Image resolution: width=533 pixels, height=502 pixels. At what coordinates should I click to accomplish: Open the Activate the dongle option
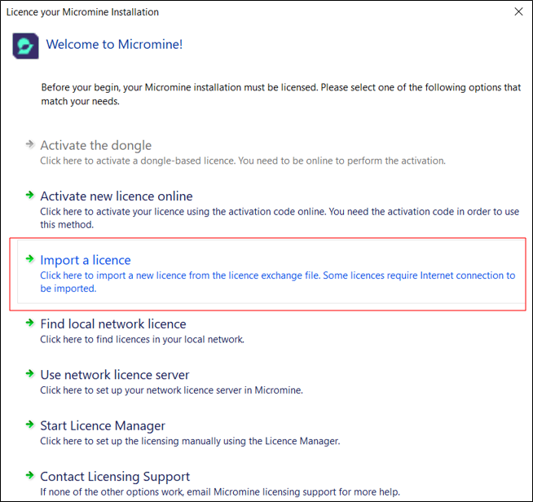pos(96,146)
